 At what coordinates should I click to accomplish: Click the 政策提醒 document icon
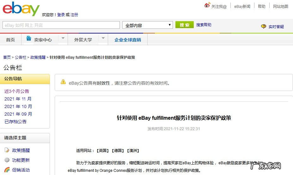7,150
